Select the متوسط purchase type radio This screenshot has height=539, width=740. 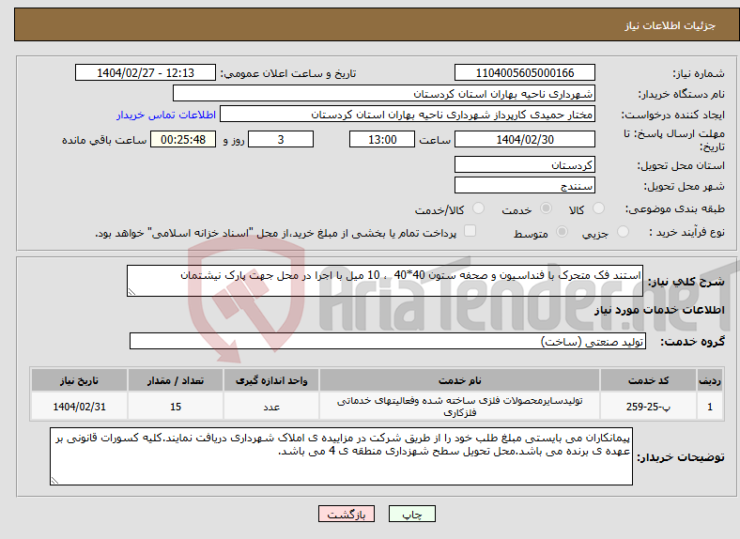pyautogui.click(x=563, y=231)
